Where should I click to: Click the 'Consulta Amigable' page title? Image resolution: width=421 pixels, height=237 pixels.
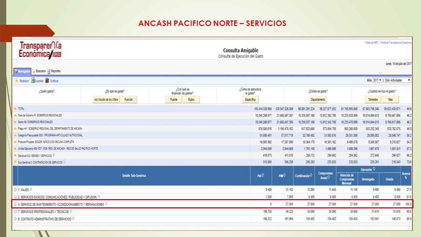point(241,50)
